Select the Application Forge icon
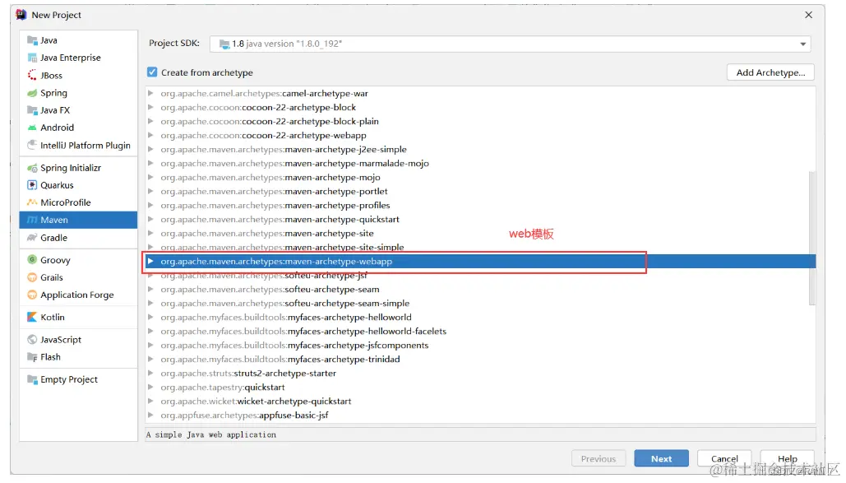Image resolution: width=846 pixels, height=483 pixels. point(32,295)
